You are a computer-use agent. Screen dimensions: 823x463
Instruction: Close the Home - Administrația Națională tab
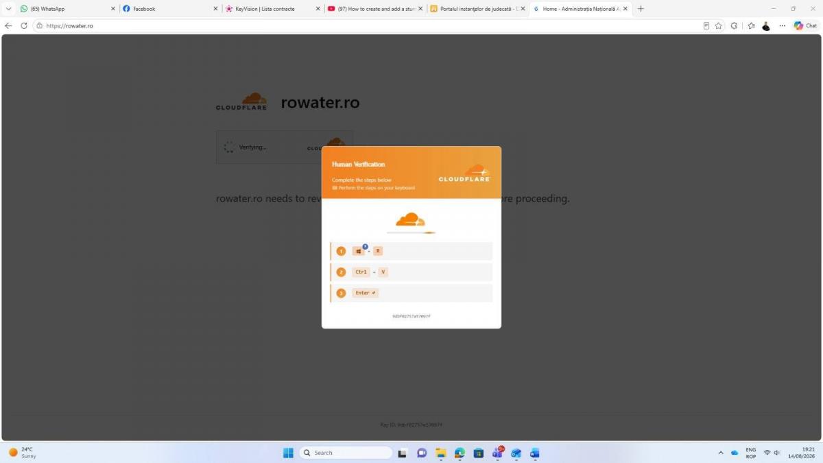click(625, 9)
